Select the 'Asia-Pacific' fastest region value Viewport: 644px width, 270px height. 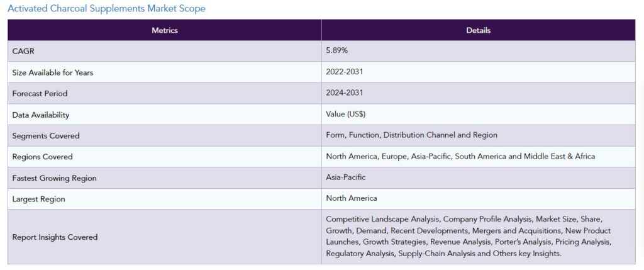(x=346, y=177)
